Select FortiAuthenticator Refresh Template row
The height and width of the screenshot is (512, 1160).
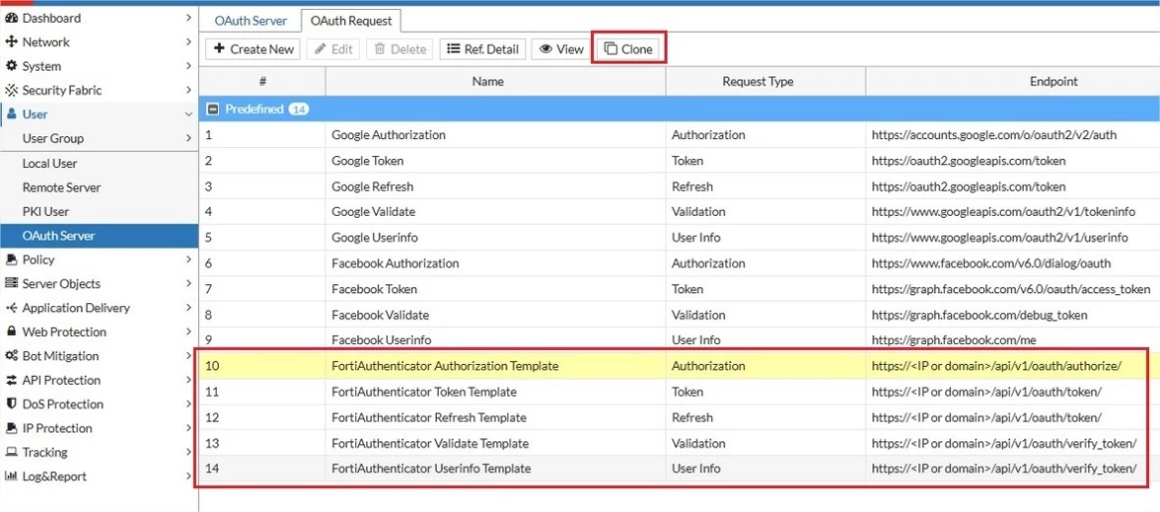pyautogui.click(x=679, y=418)
